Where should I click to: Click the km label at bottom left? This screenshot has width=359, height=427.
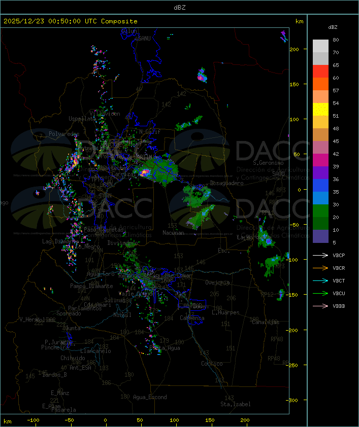7,421
